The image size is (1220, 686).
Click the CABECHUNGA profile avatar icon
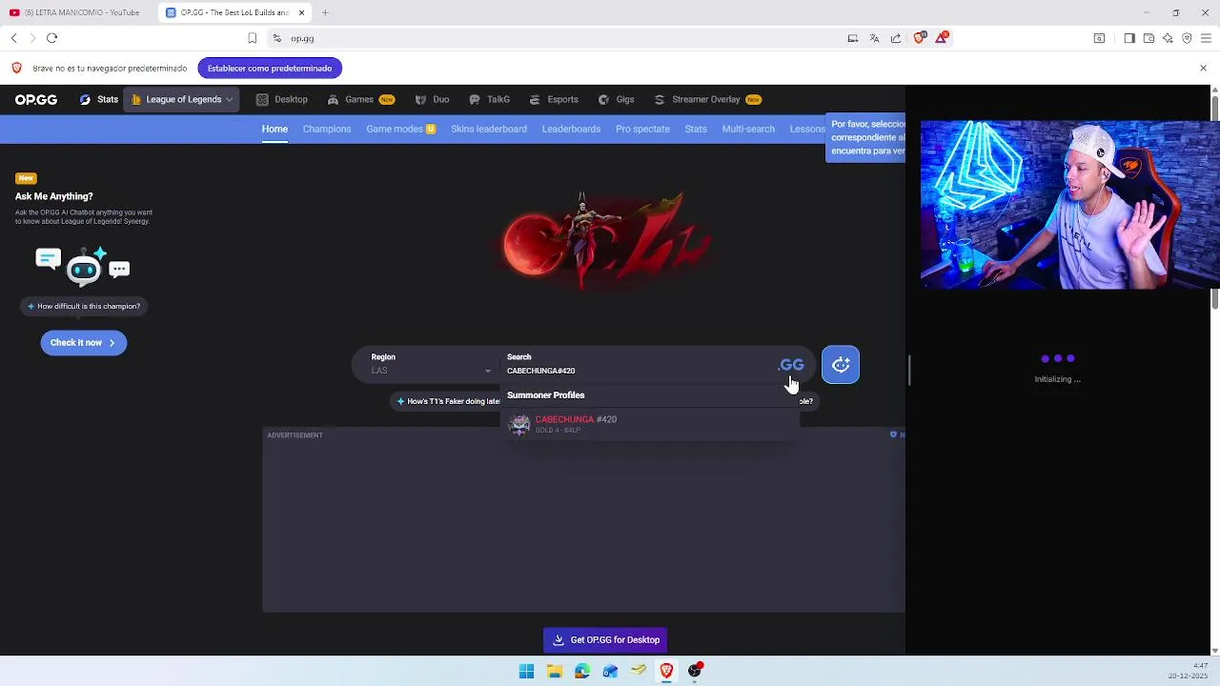(519, 424)
